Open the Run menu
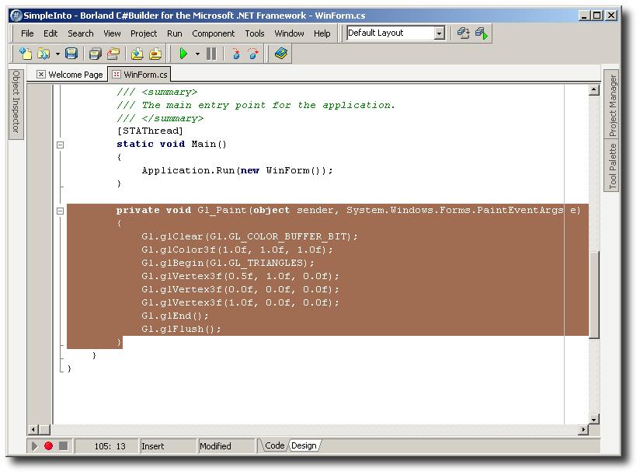The width and height of the screenshot is (640, 475). pos(175,33)
